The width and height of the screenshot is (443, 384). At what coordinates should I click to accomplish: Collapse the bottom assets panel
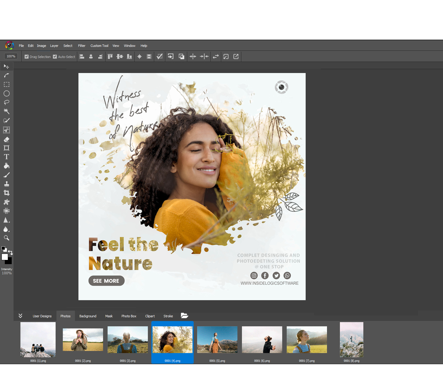(20, 316)
